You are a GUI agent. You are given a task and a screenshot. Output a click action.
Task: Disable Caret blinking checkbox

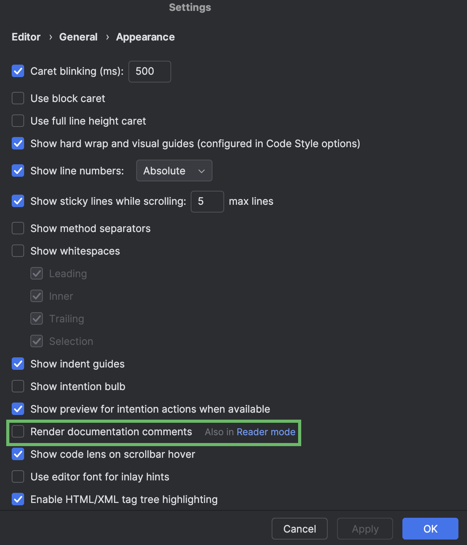[18, 71]
